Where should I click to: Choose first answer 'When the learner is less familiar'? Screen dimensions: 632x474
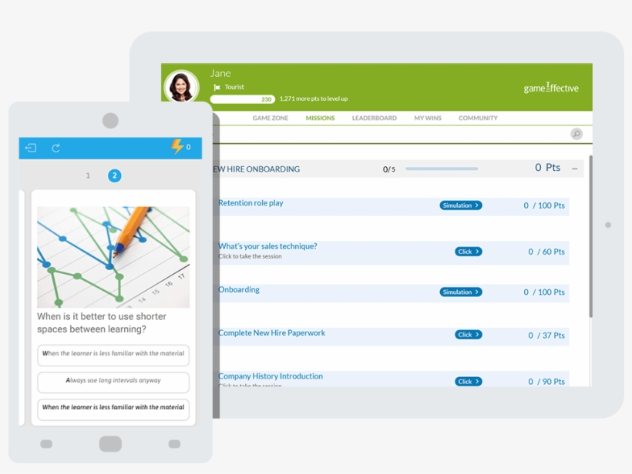tap(113, 355)
